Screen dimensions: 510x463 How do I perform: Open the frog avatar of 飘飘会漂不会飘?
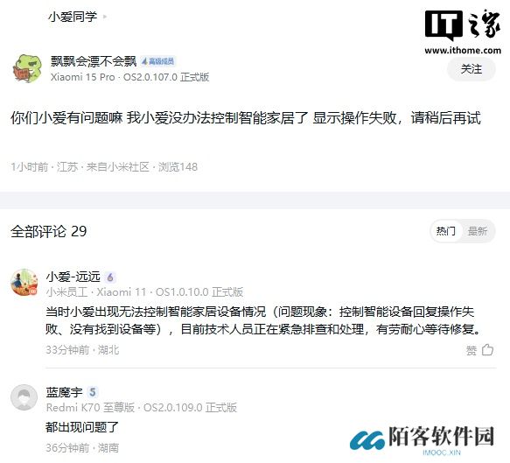pos(28,68)
